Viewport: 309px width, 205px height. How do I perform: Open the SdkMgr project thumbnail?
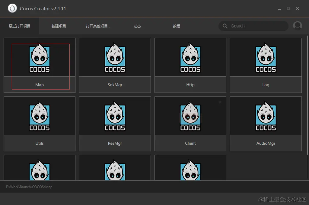115,57
